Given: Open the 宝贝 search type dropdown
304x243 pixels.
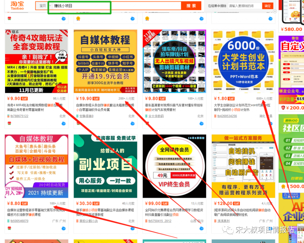Looking at the screenshot, I should [x=44, y=6].
